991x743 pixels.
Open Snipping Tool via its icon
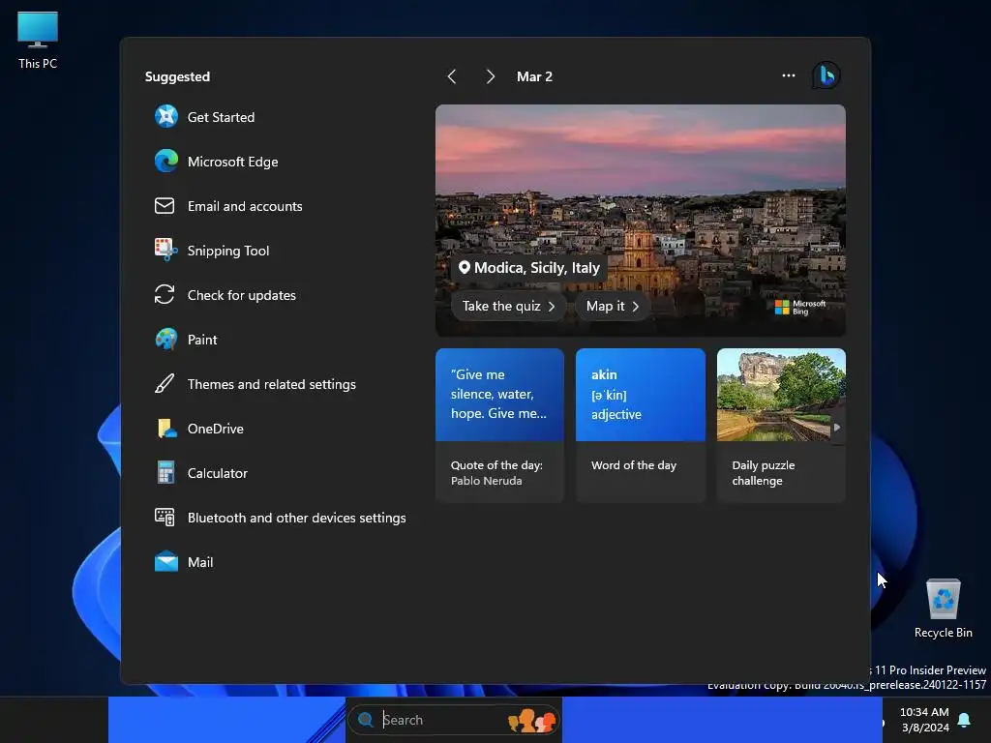click(x=166, y=251)
